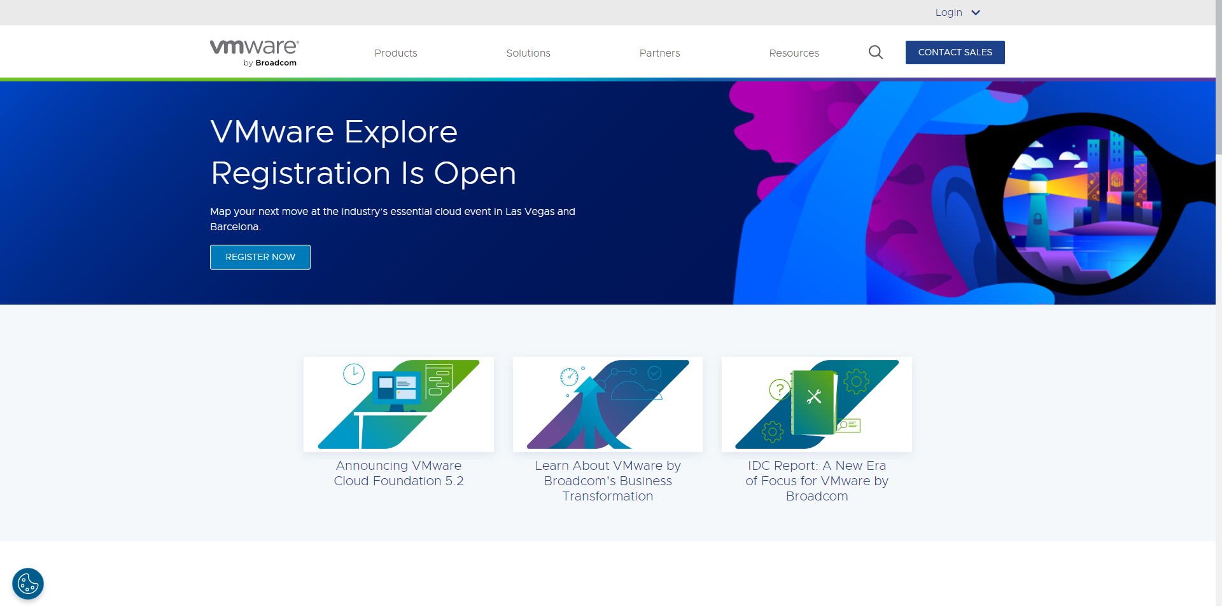
Task: Click the search magnifier icon
Action: click(876, 52)
